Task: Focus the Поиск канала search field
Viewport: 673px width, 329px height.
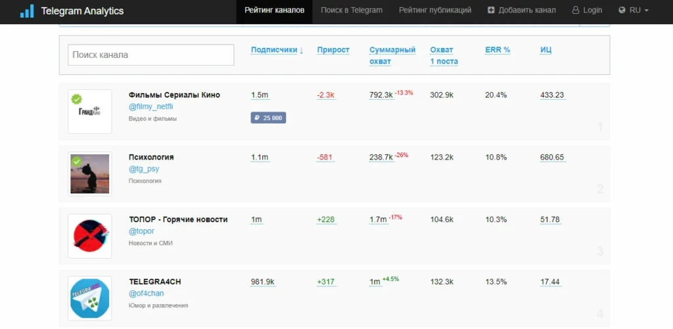Action: tap(151, 55)
